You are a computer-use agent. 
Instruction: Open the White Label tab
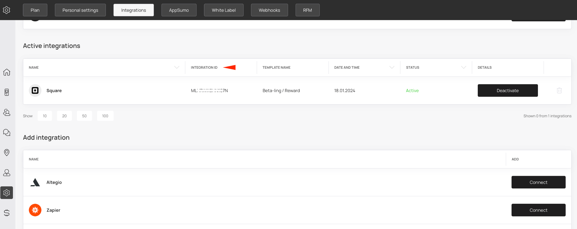pos(224,10)
